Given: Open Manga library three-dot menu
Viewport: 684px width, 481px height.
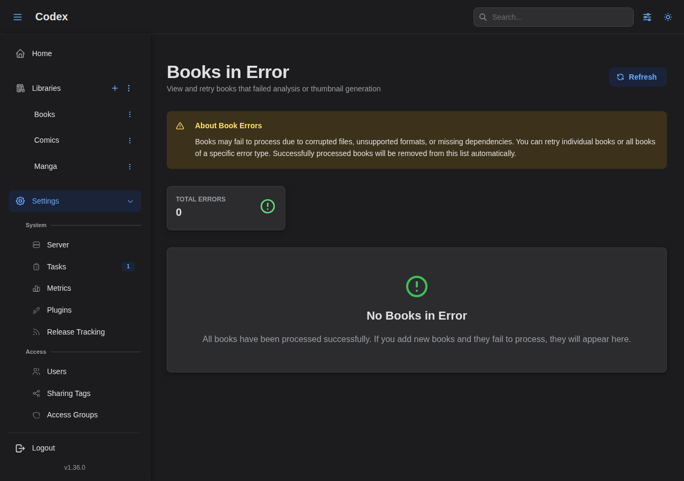Looking at the screenshot, I should (129, 167).
